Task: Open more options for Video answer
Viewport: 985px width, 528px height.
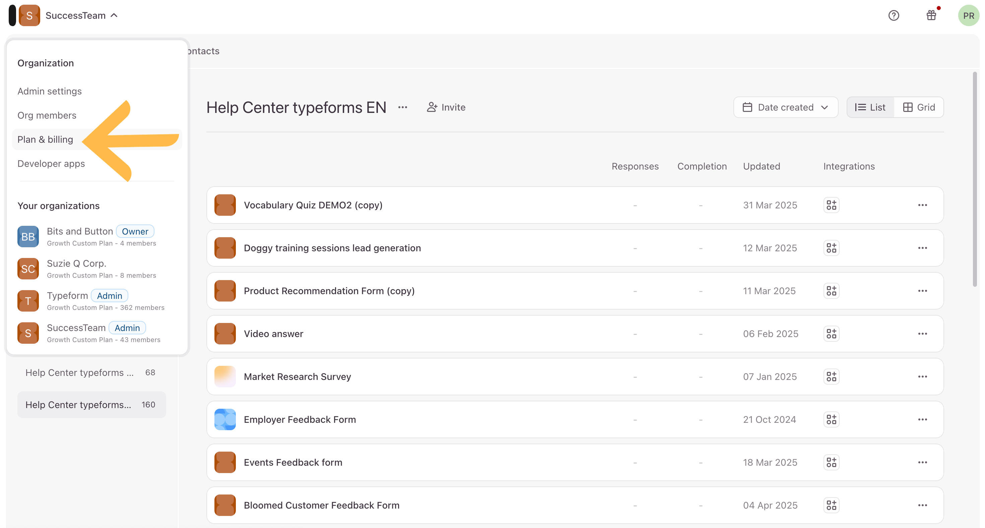Action: pyautogui.click(x=922, y=334)
